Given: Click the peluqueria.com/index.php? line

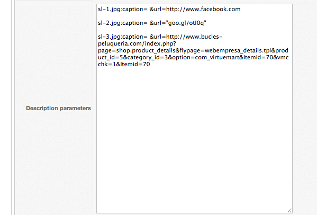Looking at the screenshot, I should coord(137,43).
